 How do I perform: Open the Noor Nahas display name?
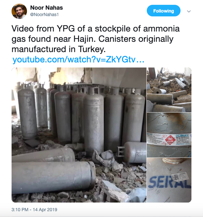click(47, 8)
